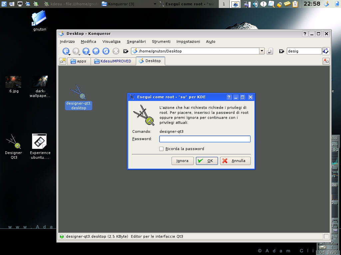This screenshot has height=255, width=341.
Task: Clear the location bar with the black X icon
Action: [126, 51]
